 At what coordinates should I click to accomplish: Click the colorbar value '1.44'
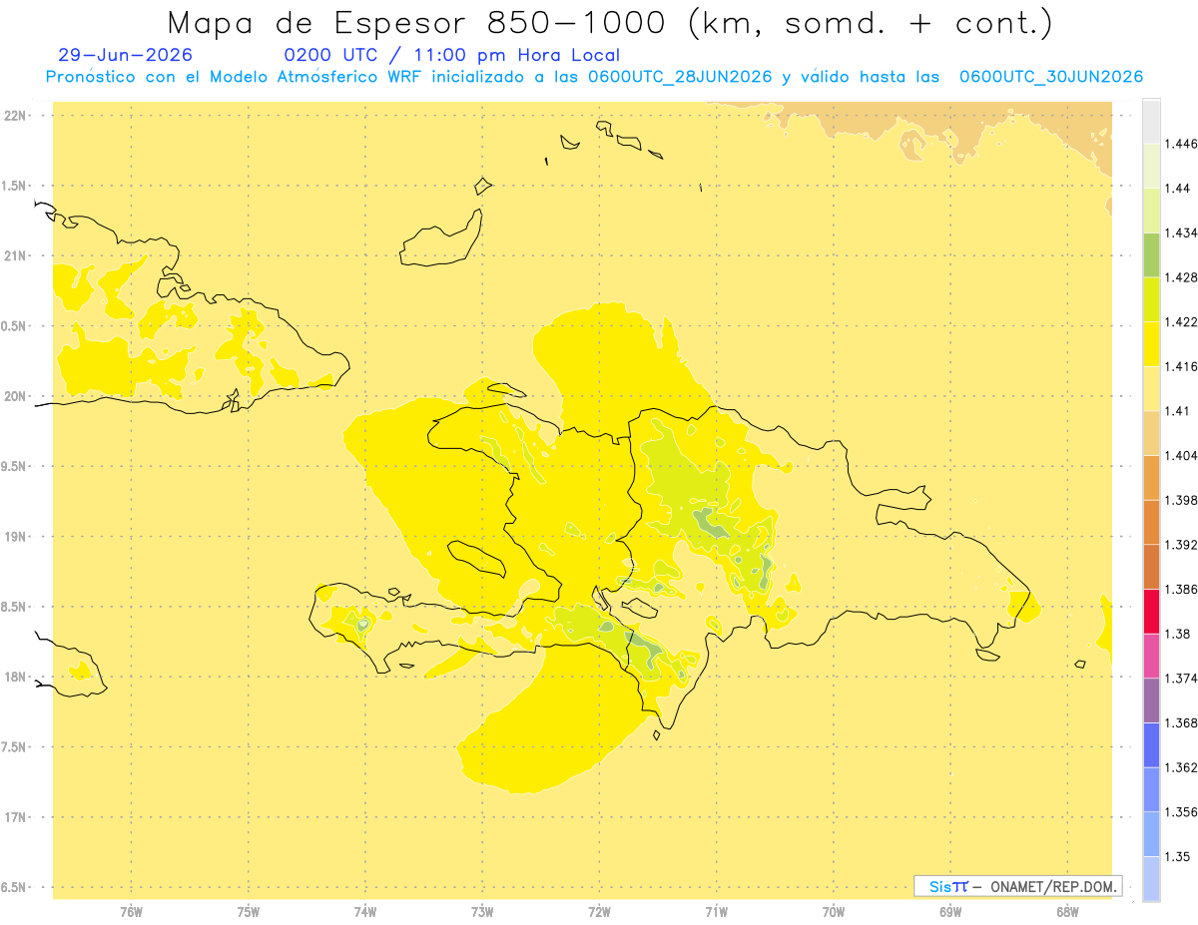click(1178, 189)
